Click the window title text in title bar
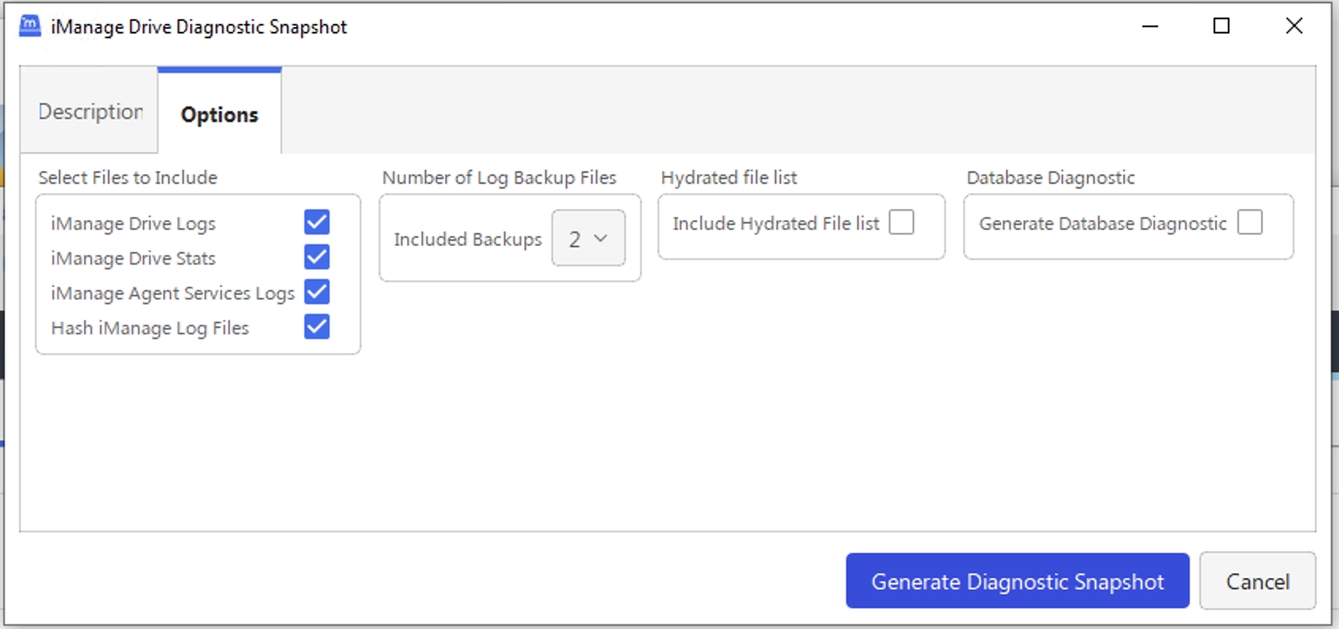Image resolution: width=1339 pixels, height=629 pixels. pos(199,27)
